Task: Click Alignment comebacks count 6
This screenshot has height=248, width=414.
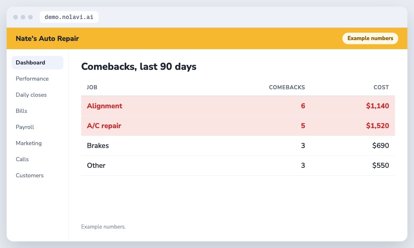Action: 303,106
